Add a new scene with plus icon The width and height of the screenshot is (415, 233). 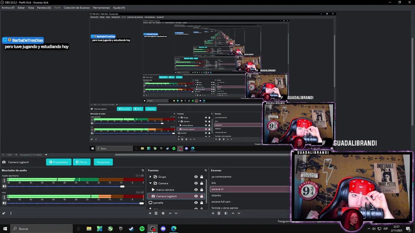pos(213,213)
